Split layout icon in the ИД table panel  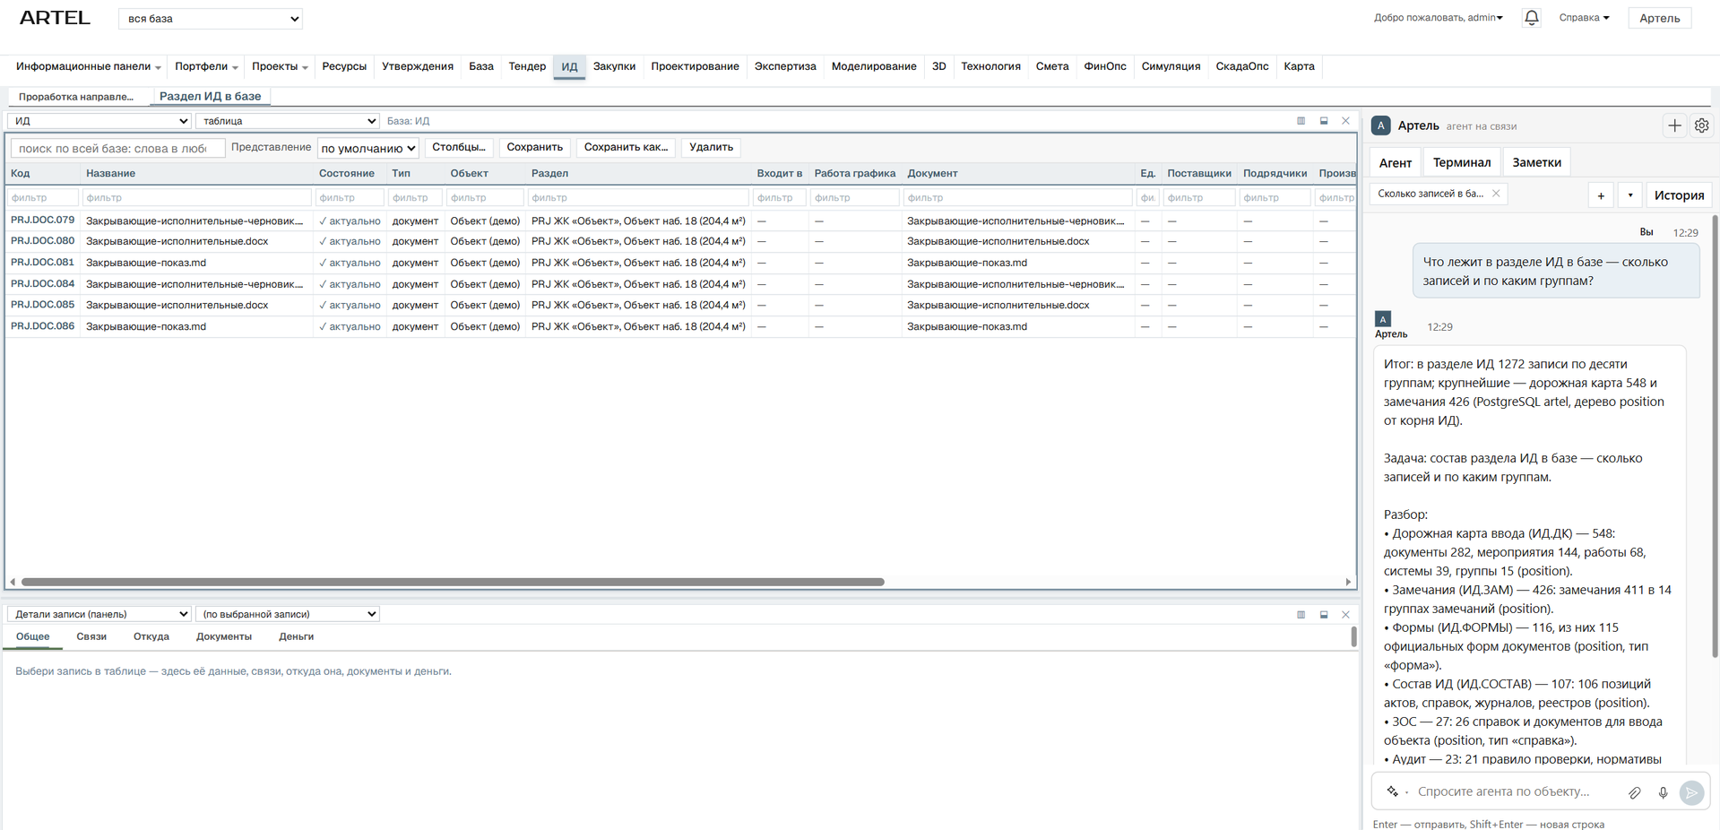coord(1301,121)
